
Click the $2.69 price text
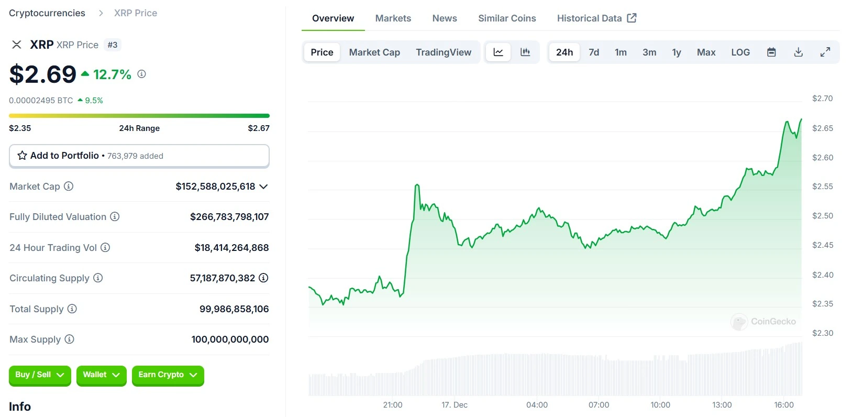click(43, 74)
